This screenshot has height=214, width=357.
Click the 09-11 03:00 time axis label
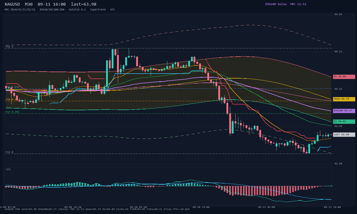(267, 207)
